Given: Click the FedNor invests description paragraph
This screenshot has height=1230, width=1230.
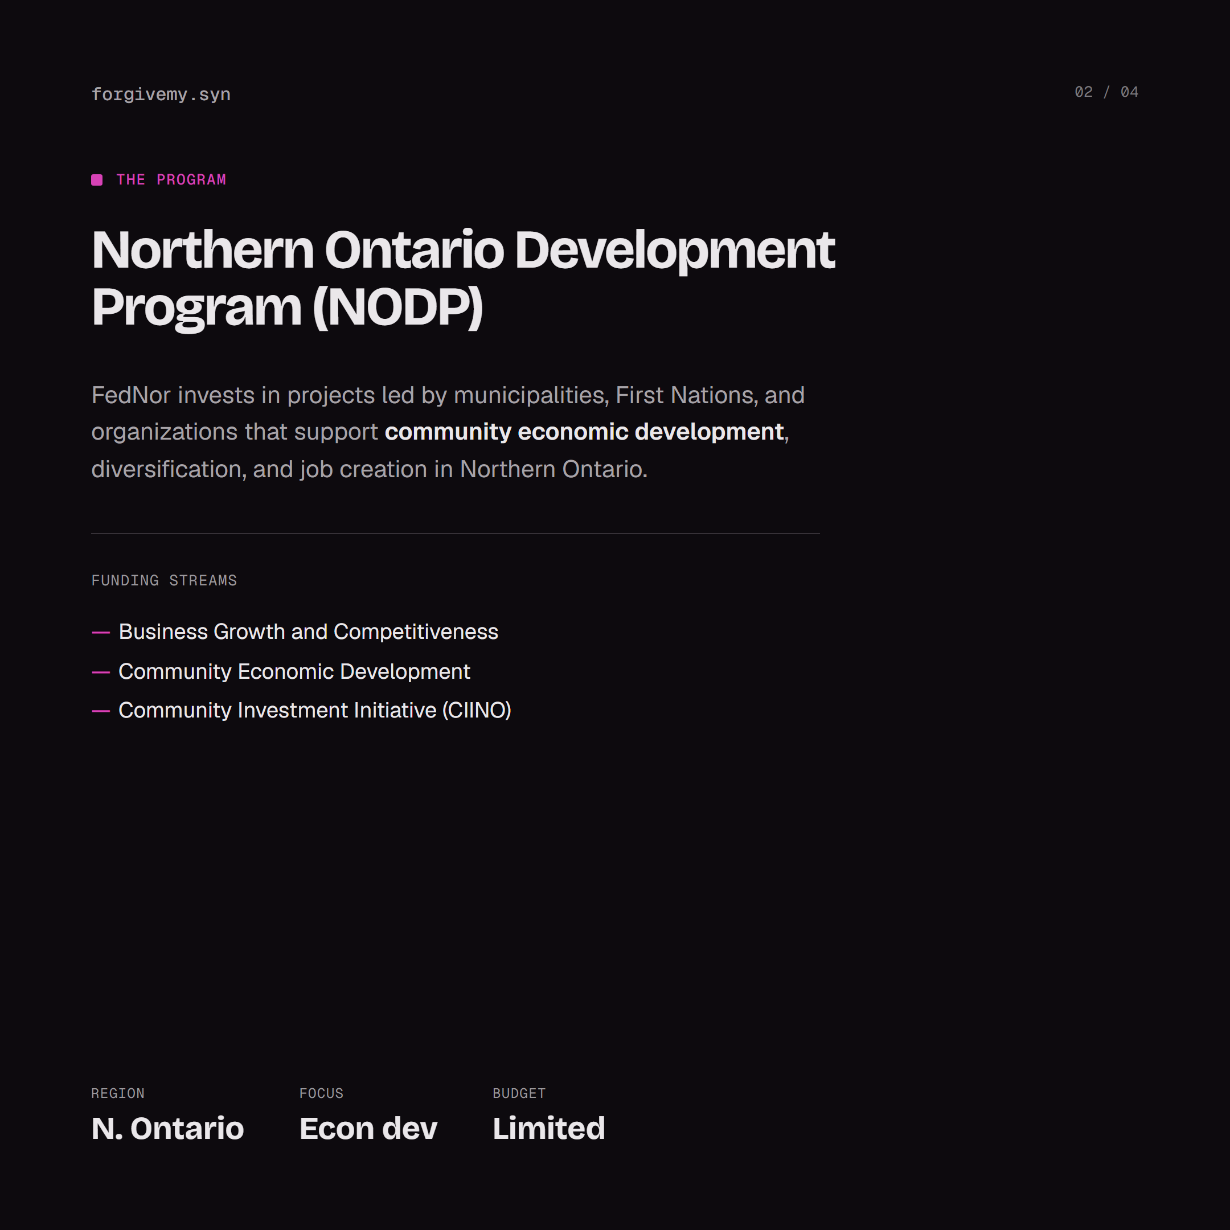Looking at the screenshot, I should [448, 432].
